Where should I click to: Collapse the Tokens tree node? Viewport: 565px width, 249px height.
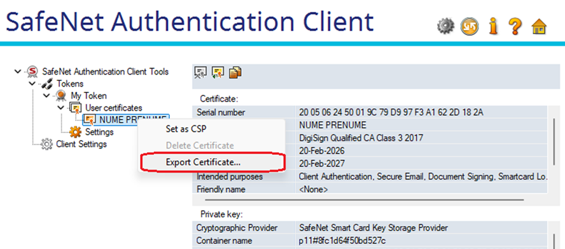pyautogui.click(x=32, y=83)
